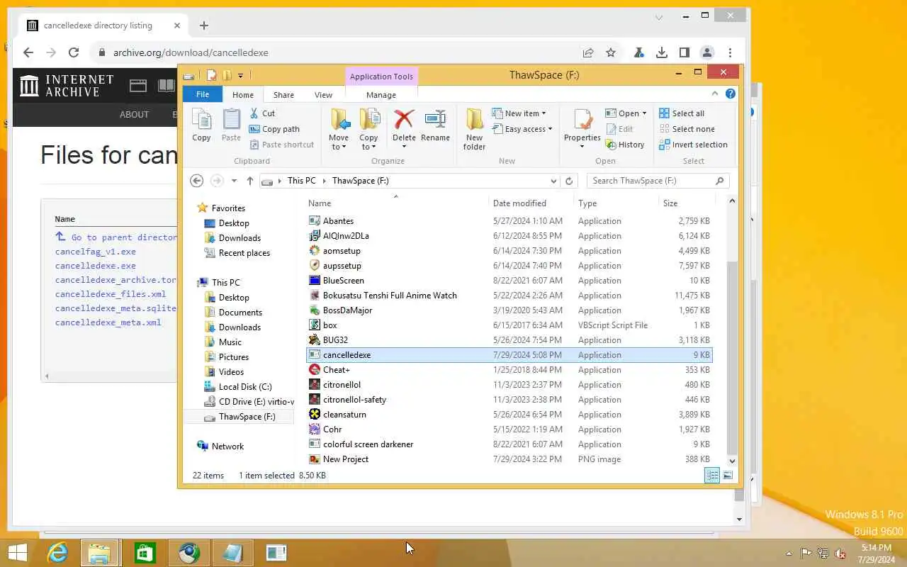907x567 pixels.
Task: Expand the Move to dropdown
Action: (339, 147)
